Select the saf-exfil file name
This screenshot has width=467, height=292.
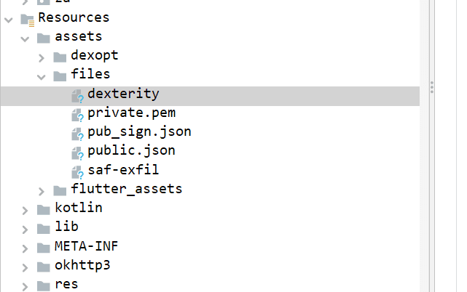pyautogui.click(x=123, y=170)
